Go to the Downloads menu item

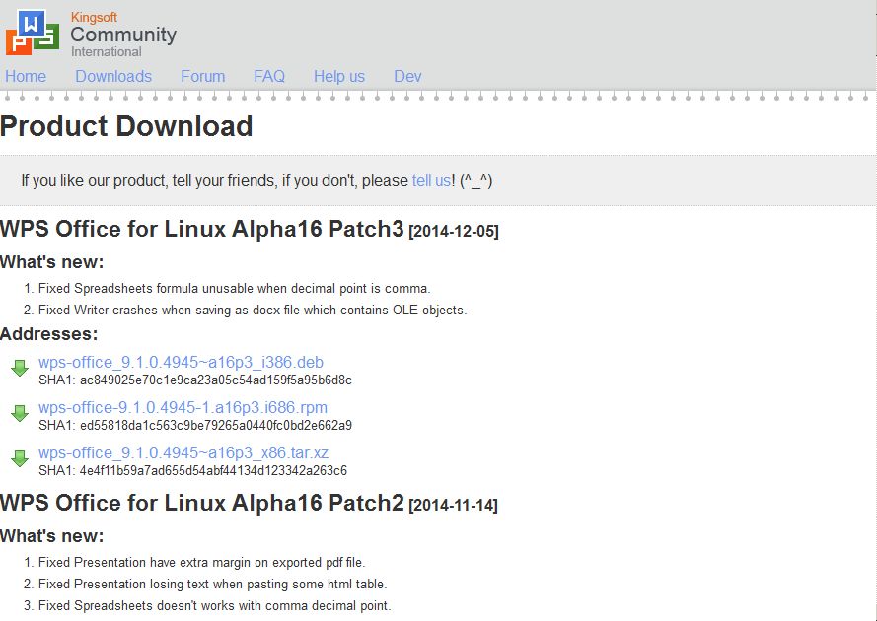(113, 76)
